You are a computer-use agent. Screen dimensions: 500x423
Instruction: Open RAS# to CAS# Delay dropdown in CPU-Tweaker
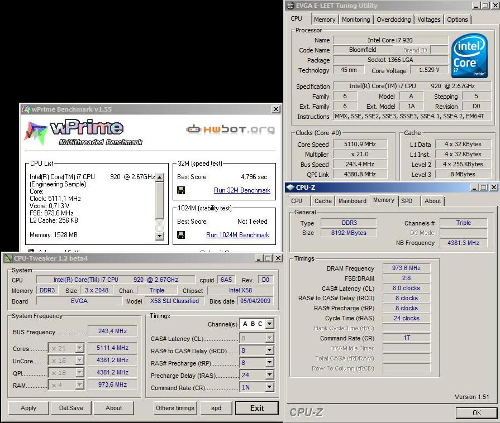pyautogui.click(x=269, y=350)
